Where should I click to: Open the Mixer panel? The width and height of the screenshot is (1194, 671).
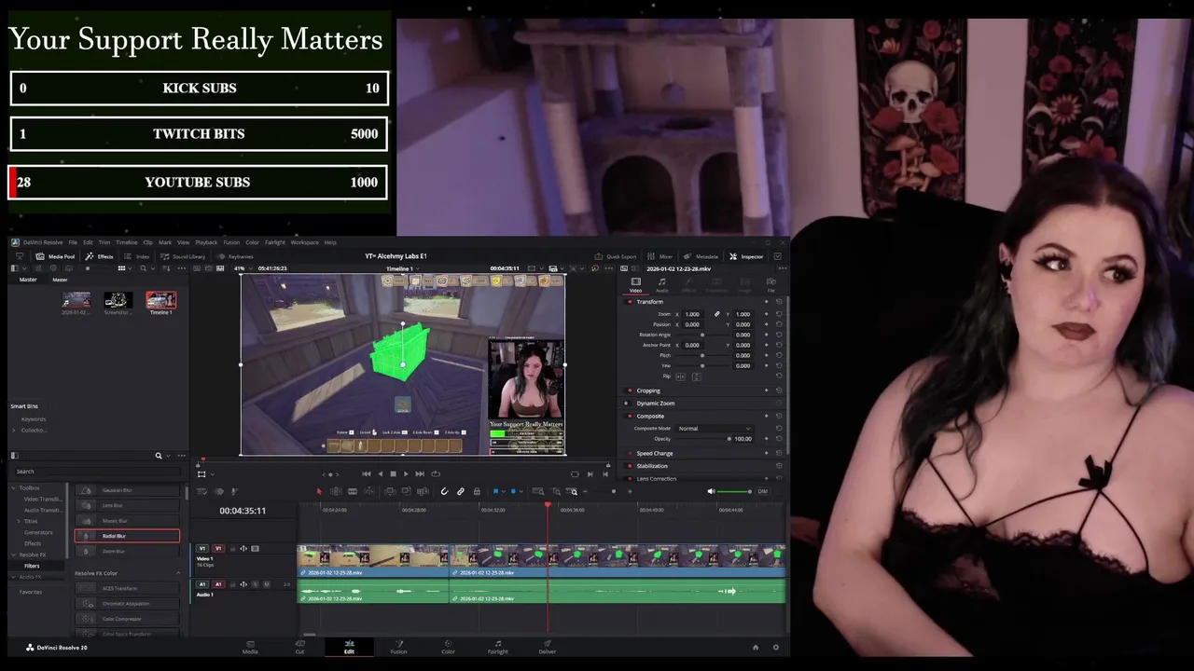tap(660, 256)
